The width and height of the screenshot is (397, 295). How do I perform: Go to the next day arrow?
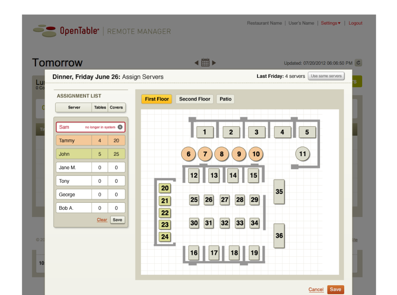pos(214,63)
